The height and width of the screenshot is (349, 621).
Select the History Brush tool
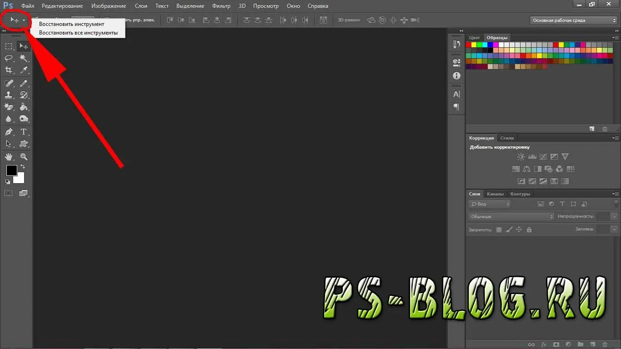24,95
